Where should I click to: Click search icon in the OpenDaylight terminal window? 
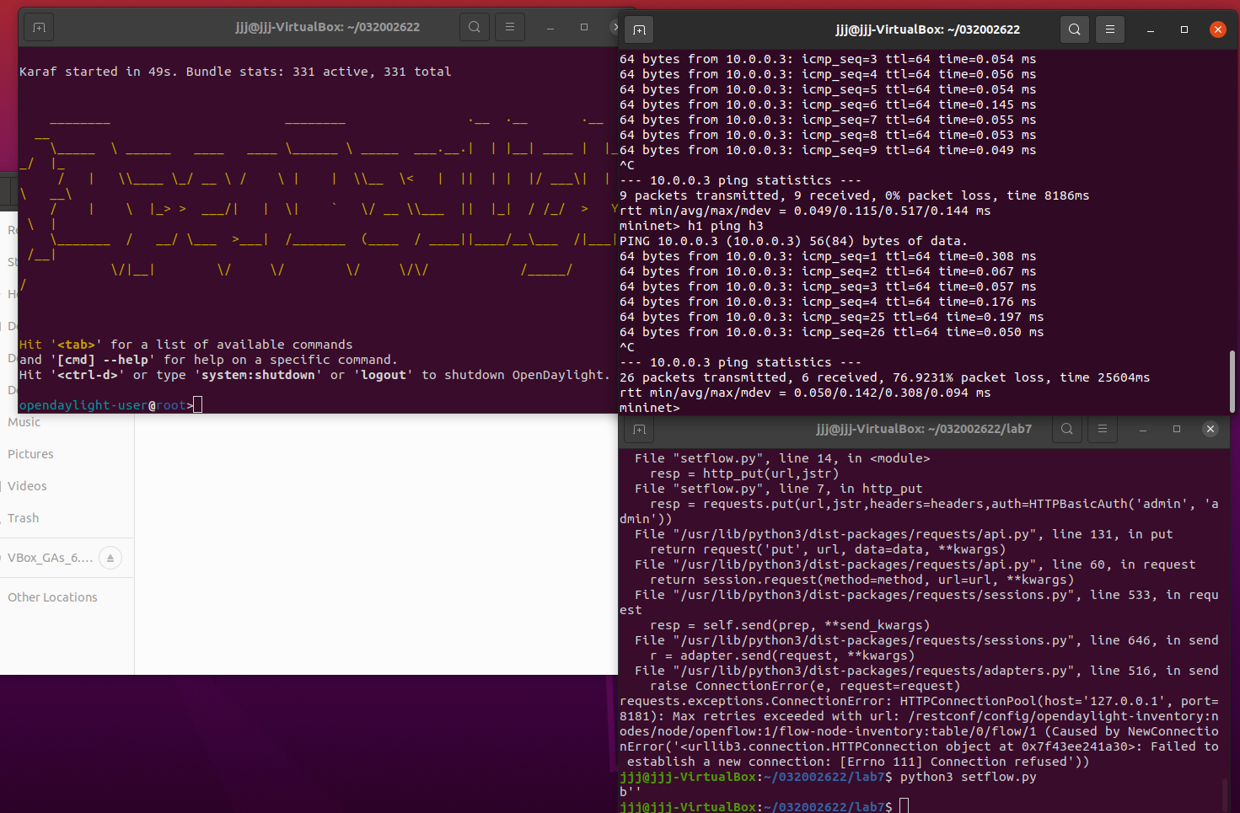[475, 27]
